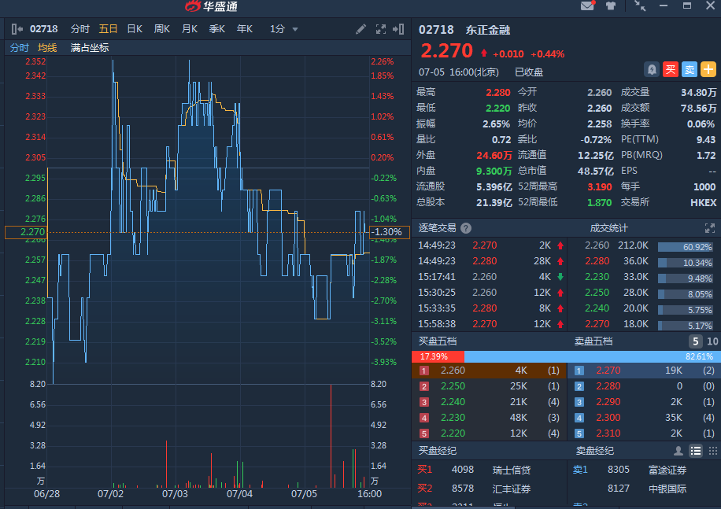
Task: Select the 成交统计 tab
Action: point(608,228)
